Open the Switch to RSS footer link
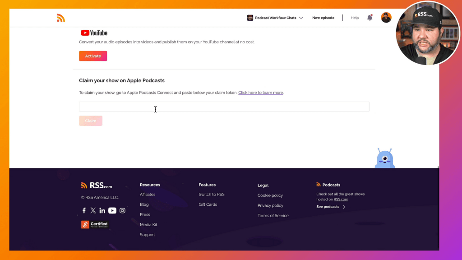 [x=211, y=195]
